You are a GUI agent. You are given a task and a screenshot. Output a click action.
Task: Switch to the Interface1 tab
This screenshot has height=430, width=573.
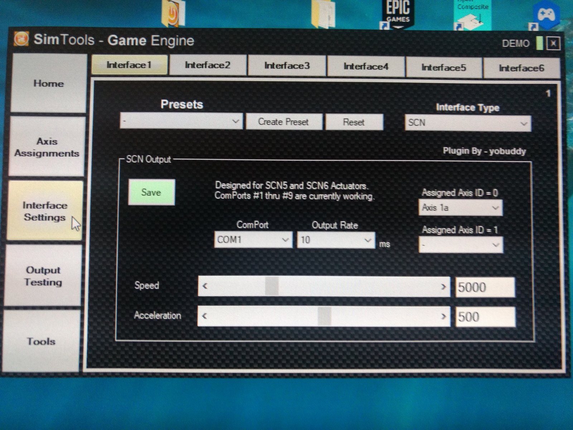[x=129, y=65]
